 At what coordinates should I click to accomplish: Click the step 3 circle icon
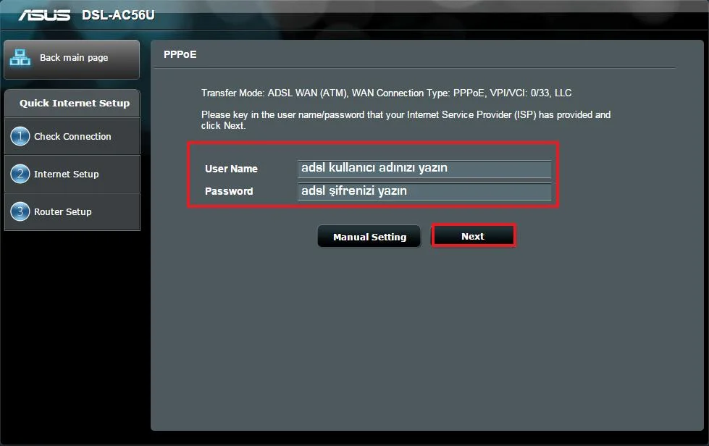[20, 211]
